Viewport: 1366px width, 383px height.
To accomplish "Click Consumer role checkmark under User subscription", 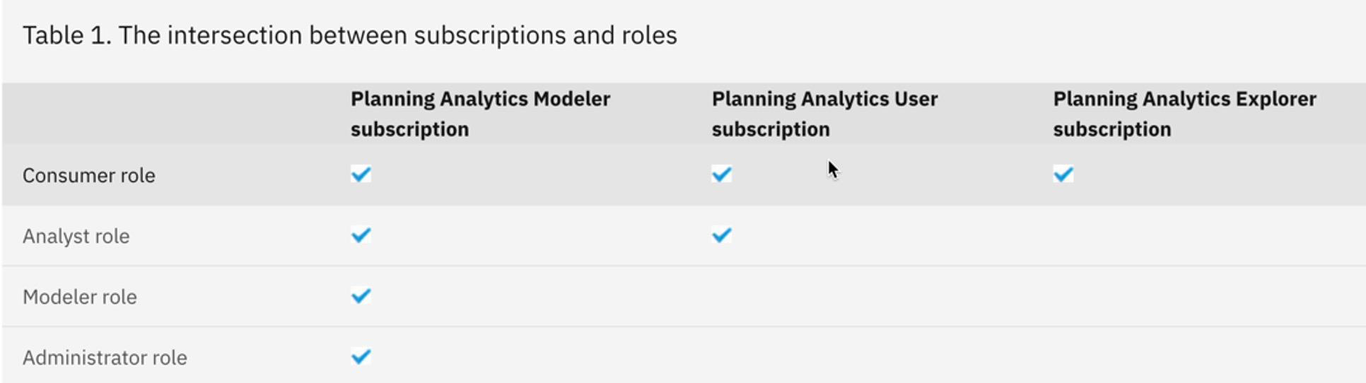I will [721, 174].
